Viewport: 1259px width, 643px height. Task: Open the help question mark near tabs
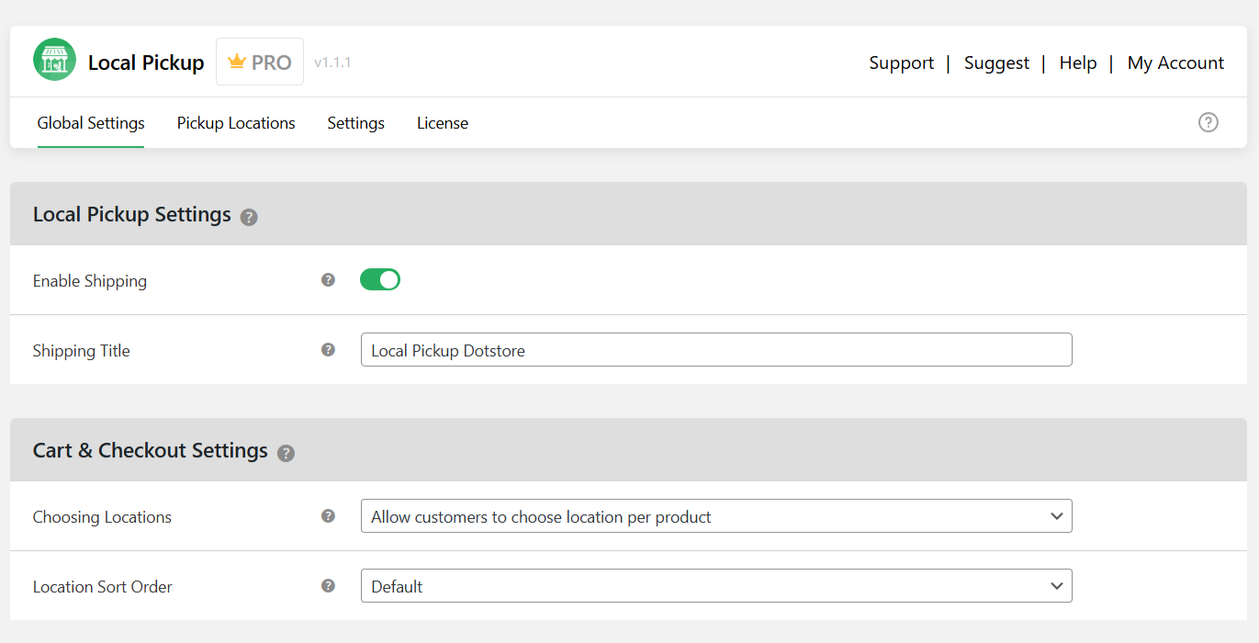1208,122
